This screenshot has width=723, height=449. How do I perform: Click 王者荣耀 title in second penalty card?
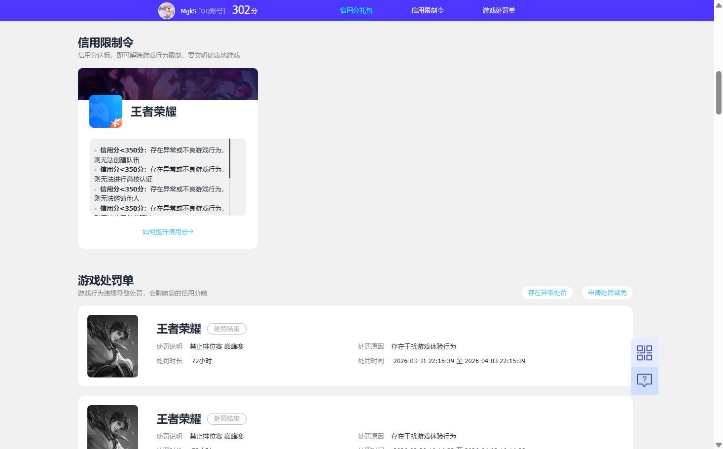(x=179, y=419)
